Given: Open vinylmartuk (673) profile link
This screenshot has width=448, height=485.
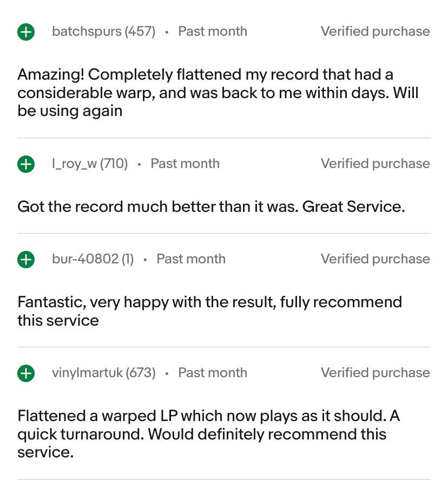Looking at the screenshot, I should 103,373.
